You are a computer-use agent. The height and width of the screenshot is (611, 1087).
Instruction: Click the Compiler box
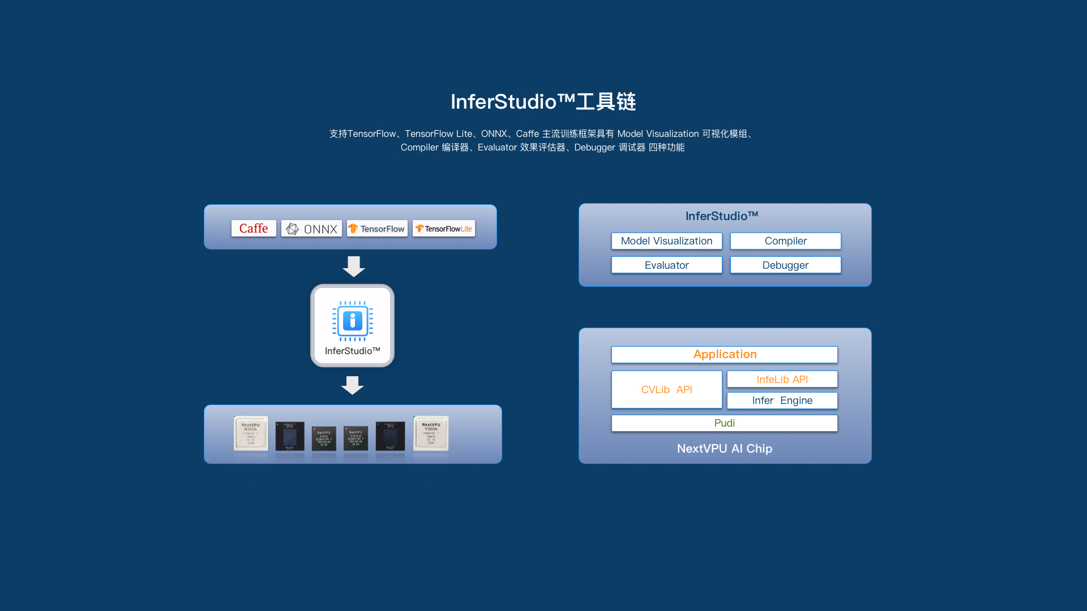[785, 241]
